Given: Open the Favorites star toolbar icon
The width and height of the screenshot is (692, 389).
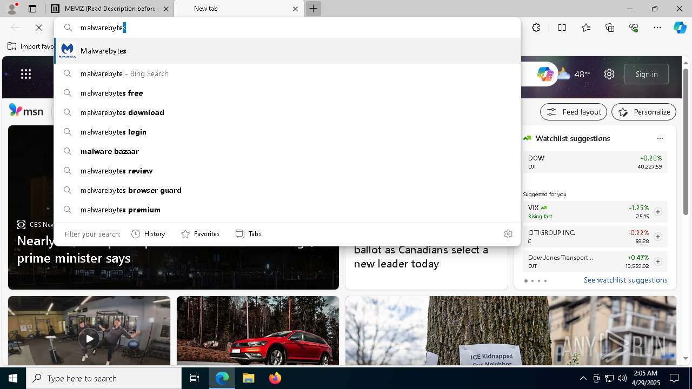Looking at the screenshot, I should [x=586, y=28].
